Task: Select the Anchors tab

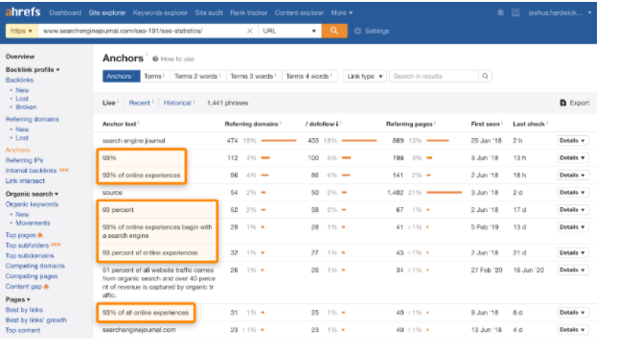Action: pos(121,76)
